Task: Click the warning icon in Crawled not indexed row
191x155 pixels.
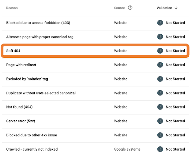Action: point(160,149)
